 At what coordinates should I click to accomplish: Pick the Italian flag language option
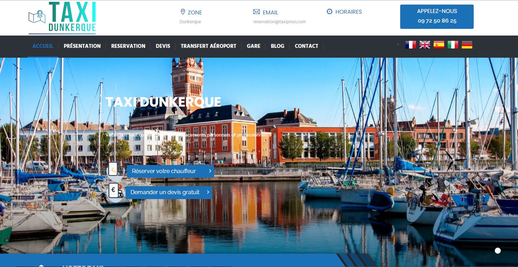click(x=453, y=45)
